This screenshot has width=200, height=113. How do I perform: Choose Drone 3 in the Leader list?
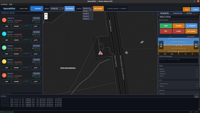(88, 16)
